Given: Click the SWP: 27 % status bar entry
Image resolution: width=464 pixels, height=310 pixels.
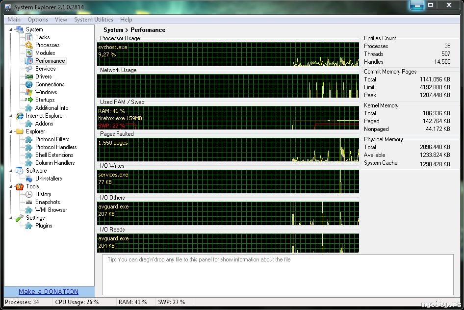Looking at the screenshot, I should click(171, 302).
